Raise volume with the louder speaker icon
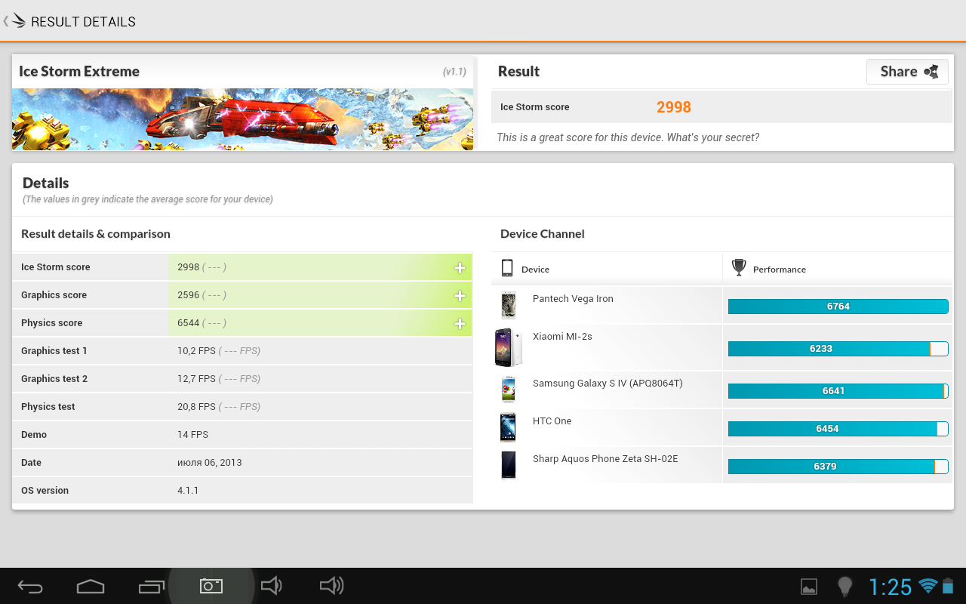The height and width of the screenshot is (604, 966). (332, 586)
